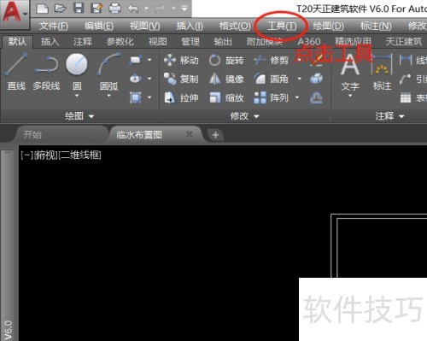Click the Plot printer icon
This screenshot has width=427, height=341.
(x=115, y=9)
